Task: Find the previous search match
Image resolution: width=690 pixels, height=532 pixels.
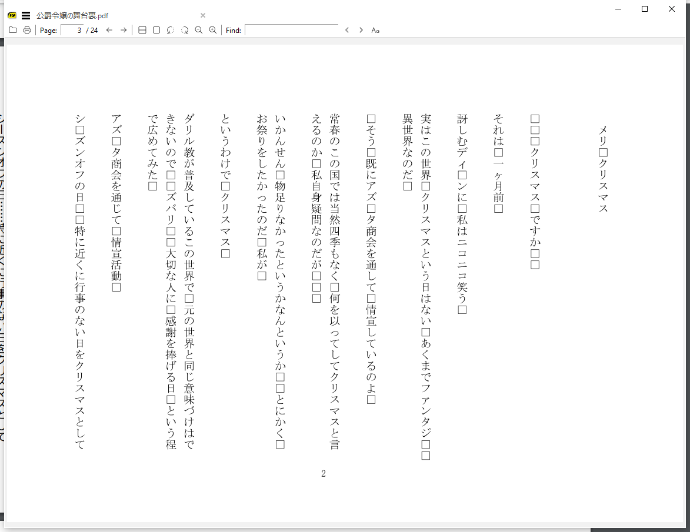Action: 347,30
